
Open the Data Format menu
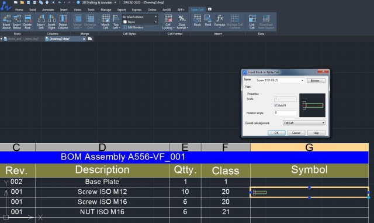coord(182,22)
